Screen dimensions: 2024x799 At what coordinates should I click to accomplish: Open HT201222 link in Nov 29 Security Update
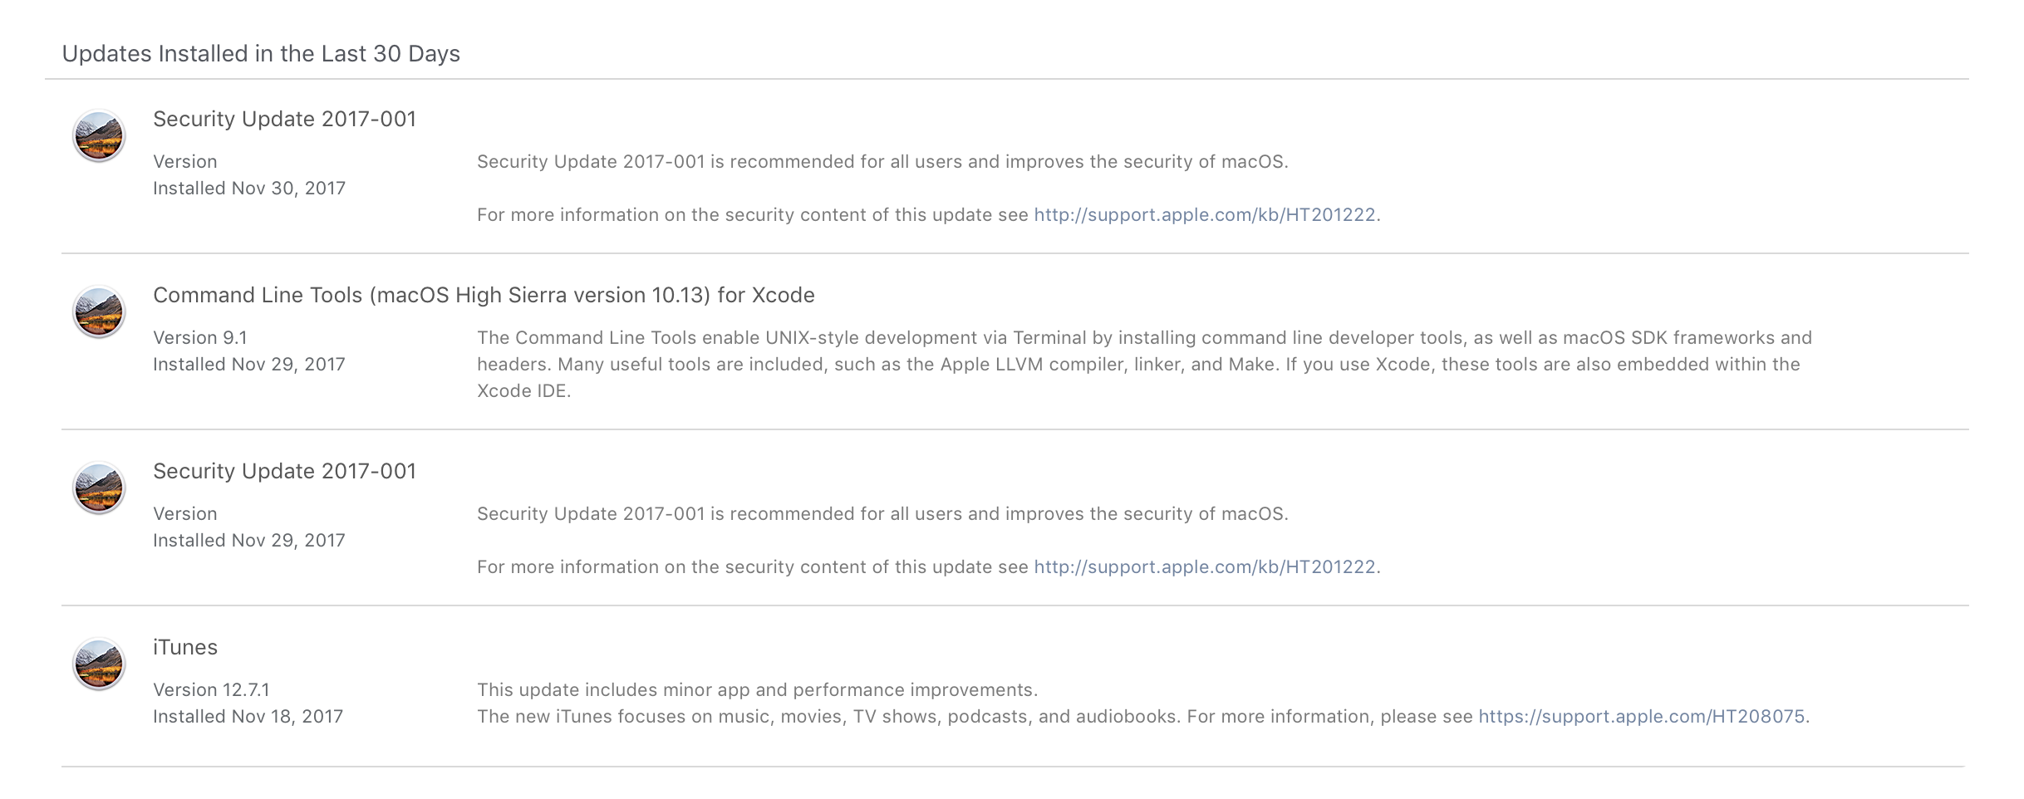click(x=1205, y=567)
